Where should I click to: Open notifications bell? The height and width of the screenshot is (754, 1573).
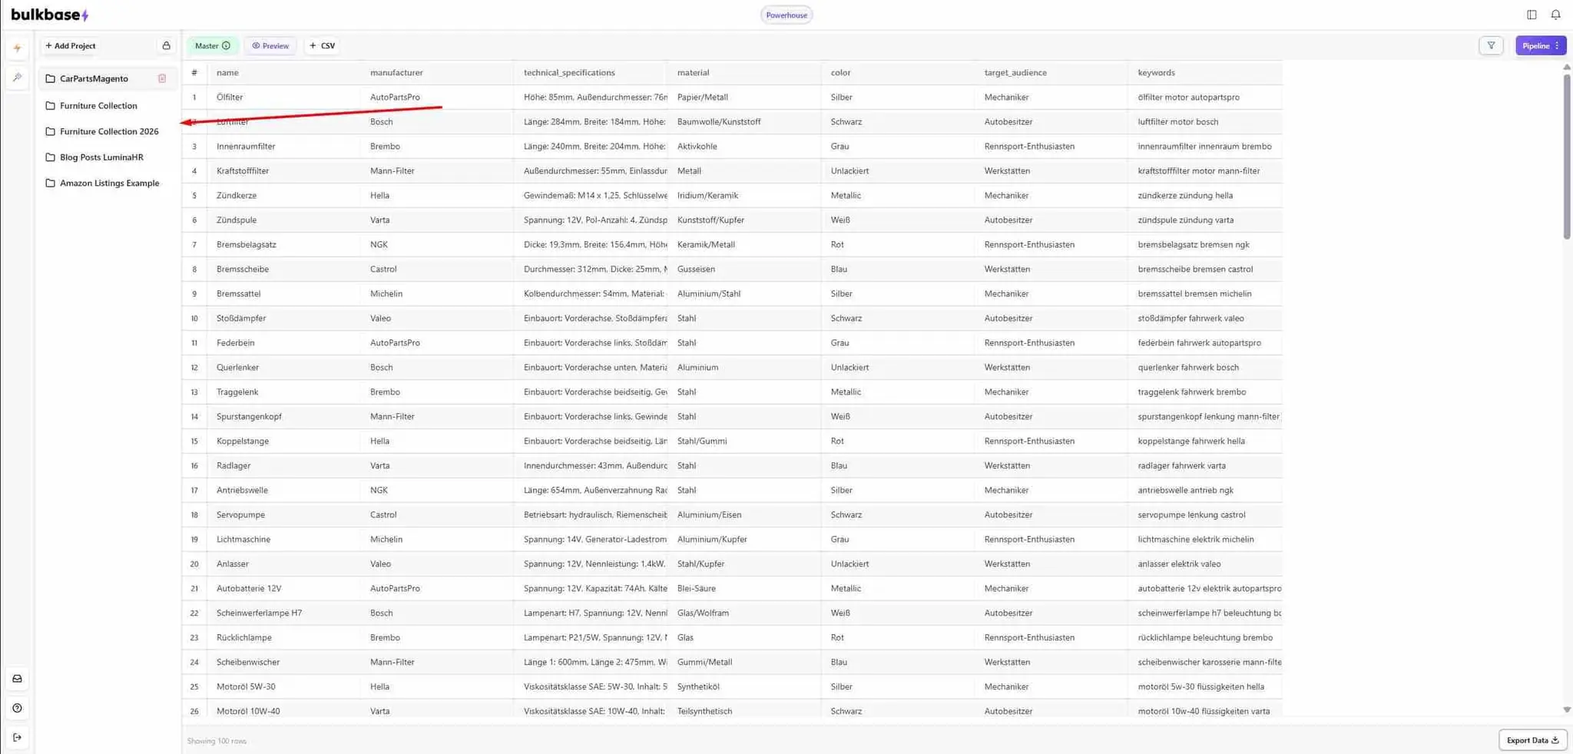[x=1555, y=15]
